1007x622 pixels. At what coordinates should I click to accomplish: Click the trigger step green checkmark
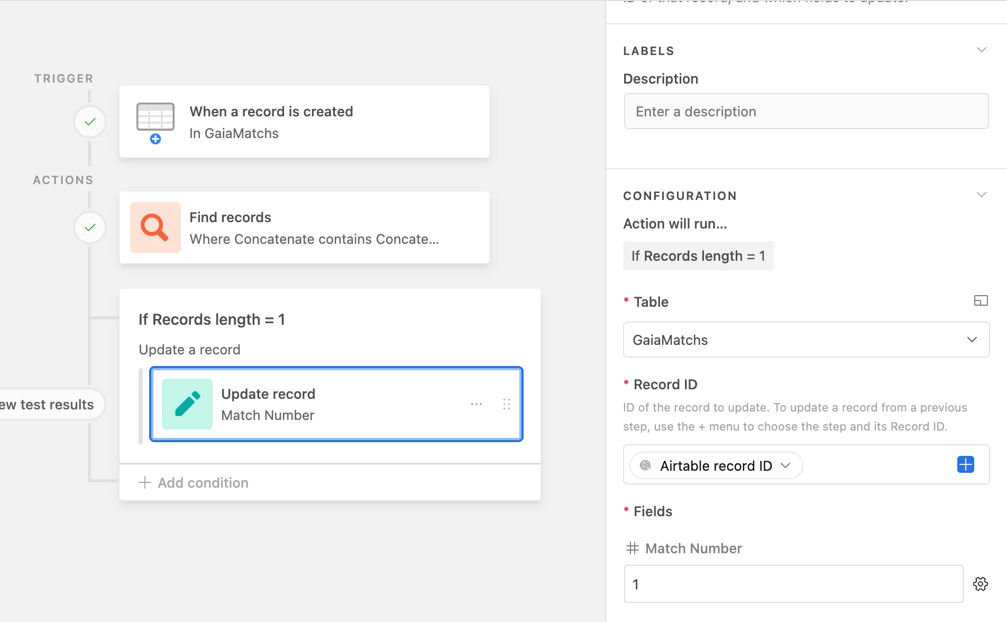tap(90, 122)
